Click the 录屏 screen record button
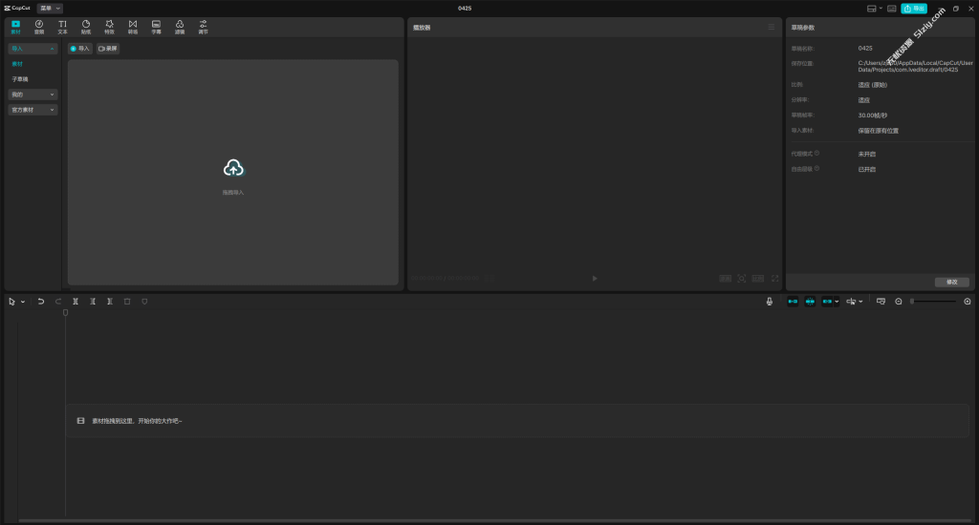Screen dimensions: 979x525 (108, 49)
